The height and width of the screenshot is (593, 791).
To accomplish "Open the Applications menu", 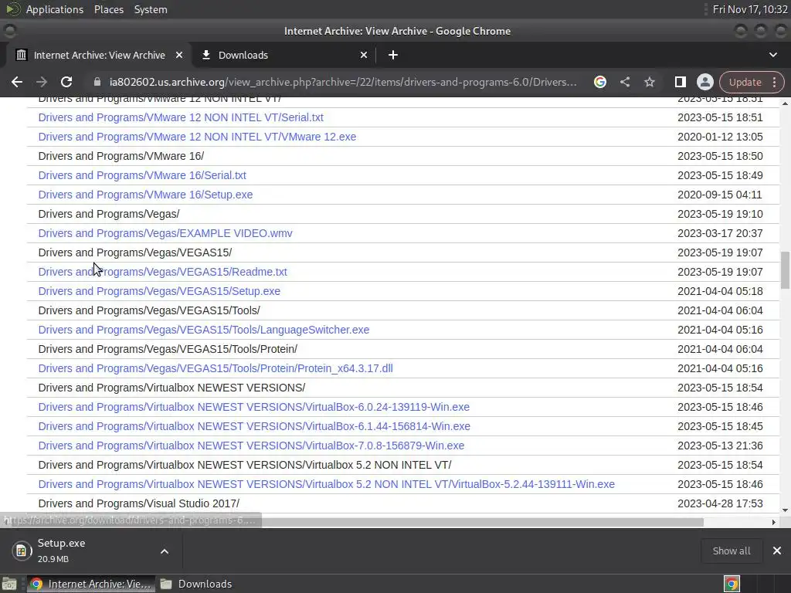I will (x=55, y=9).
